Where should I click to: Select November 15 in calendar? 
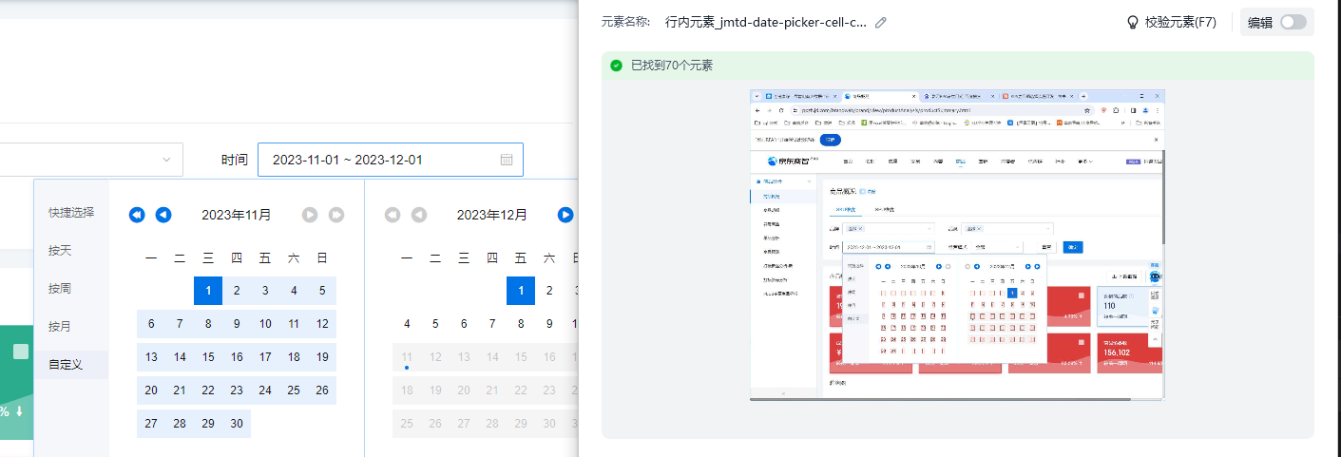(208, 357)
